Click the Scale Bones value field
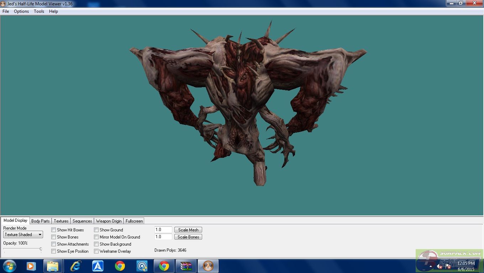Viewport: 484px width, 273px height. (163, 237)
